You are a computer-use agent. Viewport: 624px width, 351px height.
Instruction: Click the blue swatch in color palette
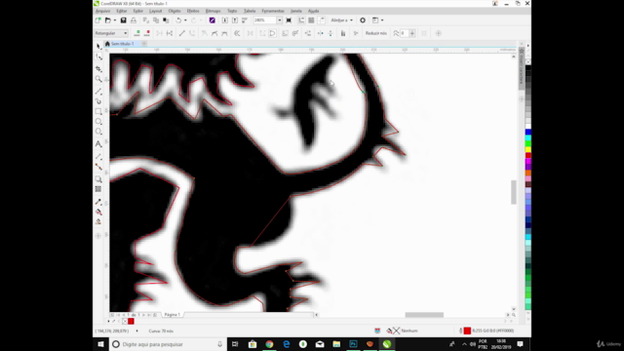coord(528,132)
